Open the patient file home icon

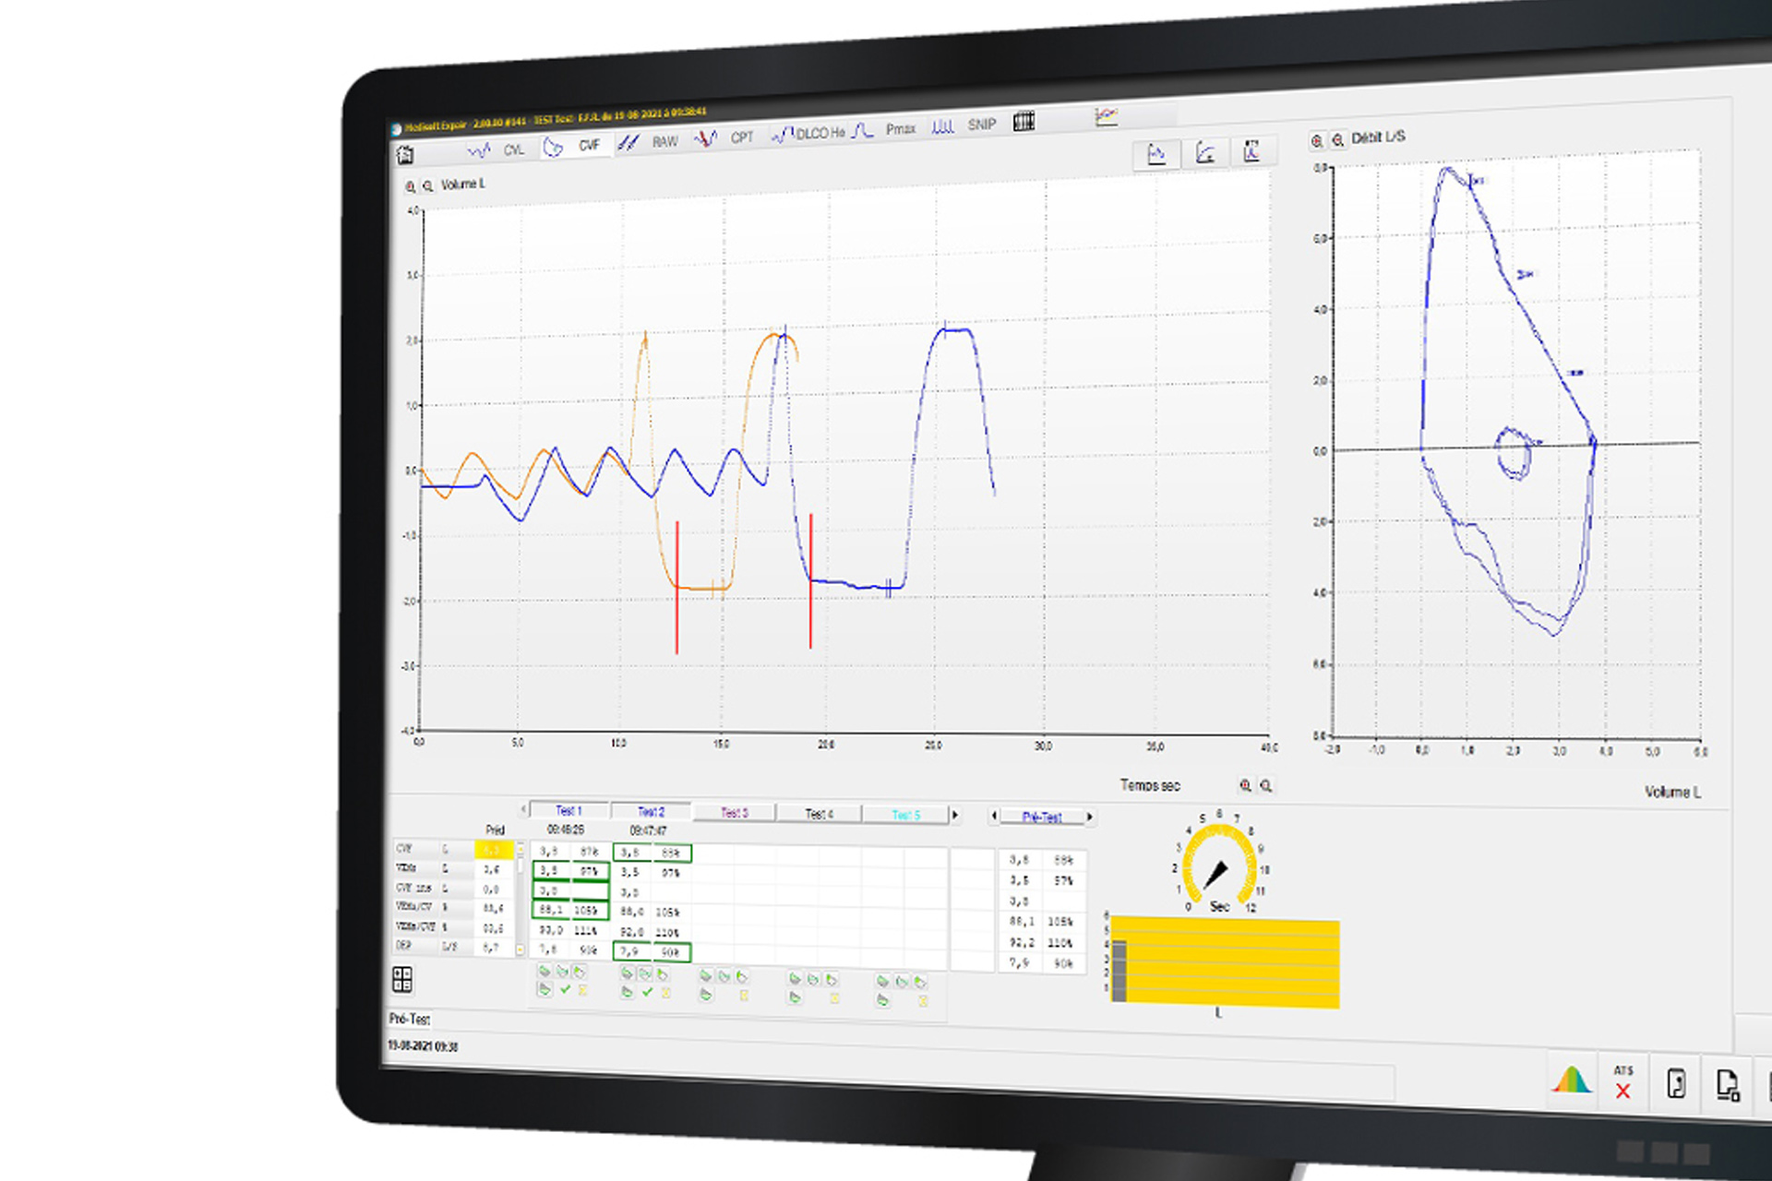point(404,154)
